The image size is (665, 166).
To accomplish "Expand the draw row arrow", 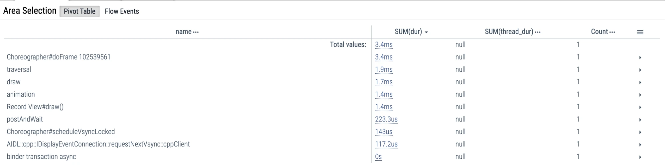I will pyautogui.click(x=640, y=82).
